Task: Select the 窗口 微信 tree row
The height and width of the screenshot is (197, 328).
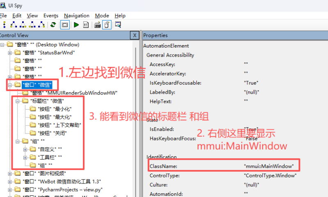Action: pyautogui.click(x=37, y=85)
